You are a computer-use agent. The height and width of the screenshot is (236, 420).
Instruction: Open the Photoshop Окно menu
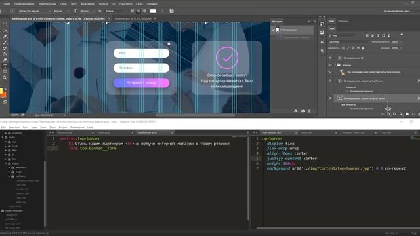pyautogui.click(x=139, y=4)
